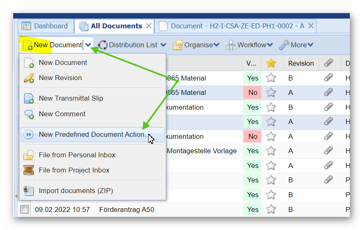Click Yes value in Montagestelle Vorlage row
363x230 pixels.
point(252,151)
